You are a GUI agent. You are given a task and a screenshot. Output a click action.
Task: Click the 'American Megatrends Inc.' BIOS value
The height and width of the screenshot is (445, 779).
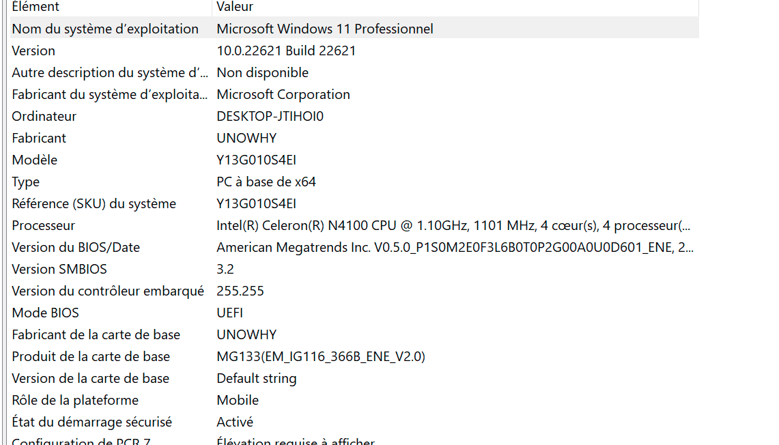click(455, 247)
